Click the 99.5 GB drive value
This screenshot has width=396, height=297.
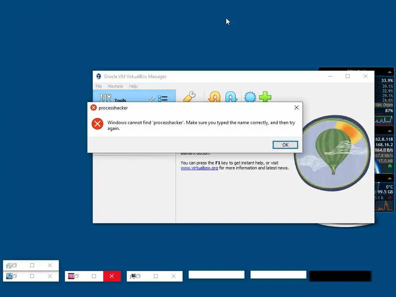coord(385,192)
